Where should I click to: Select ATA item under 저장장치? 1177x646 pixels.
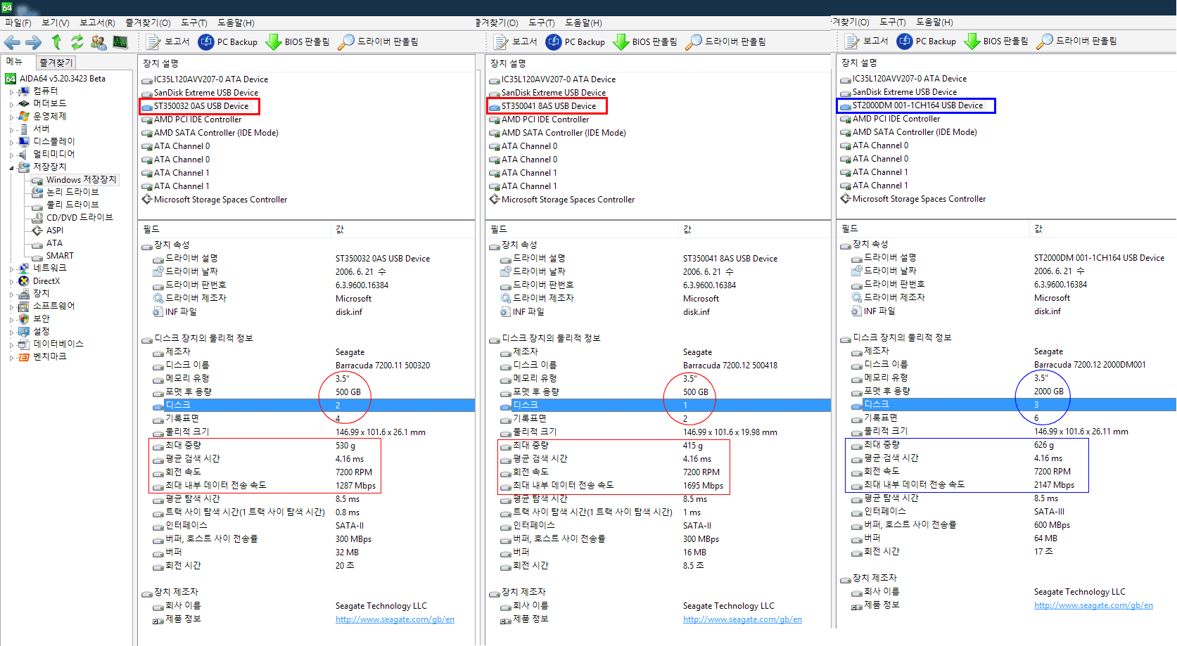coord(54,243)
